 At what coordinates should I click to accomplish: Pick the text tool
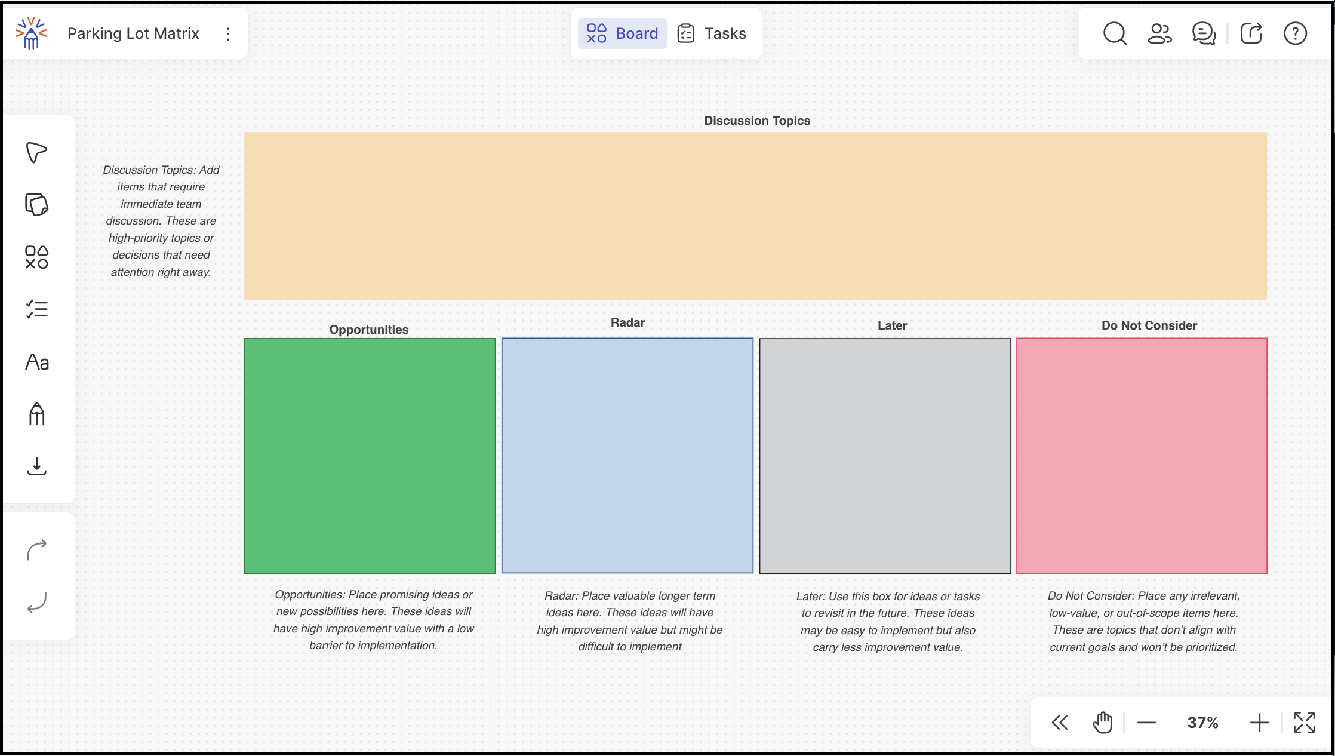(36, 362)
